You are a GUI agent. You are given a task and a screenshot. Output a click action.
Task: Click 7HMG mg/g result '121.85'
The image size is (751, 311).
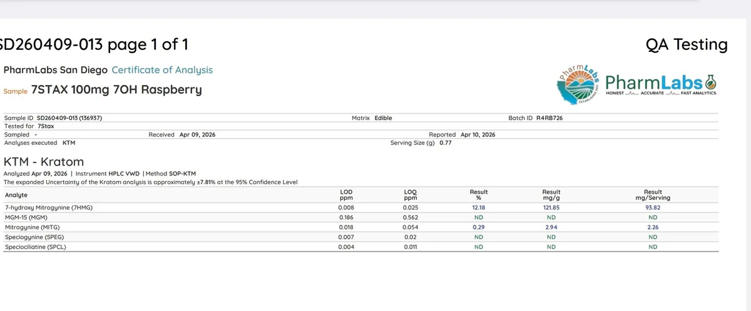551,207
